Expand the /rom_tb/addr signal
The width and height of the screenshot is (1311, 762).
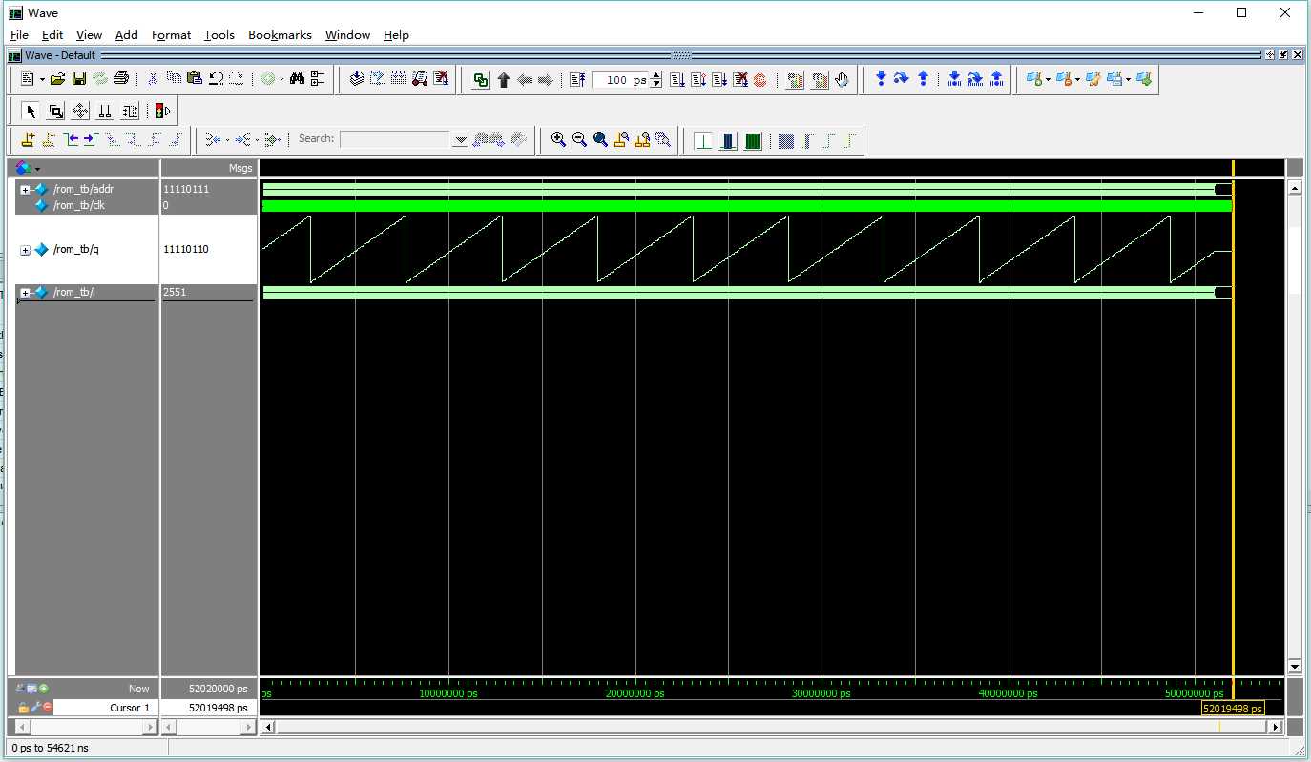[x=26, y=190]
